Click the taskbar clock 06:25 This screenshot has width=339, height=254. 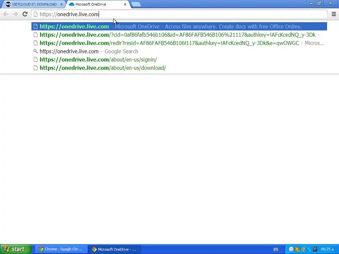click(x=327, y=249)
